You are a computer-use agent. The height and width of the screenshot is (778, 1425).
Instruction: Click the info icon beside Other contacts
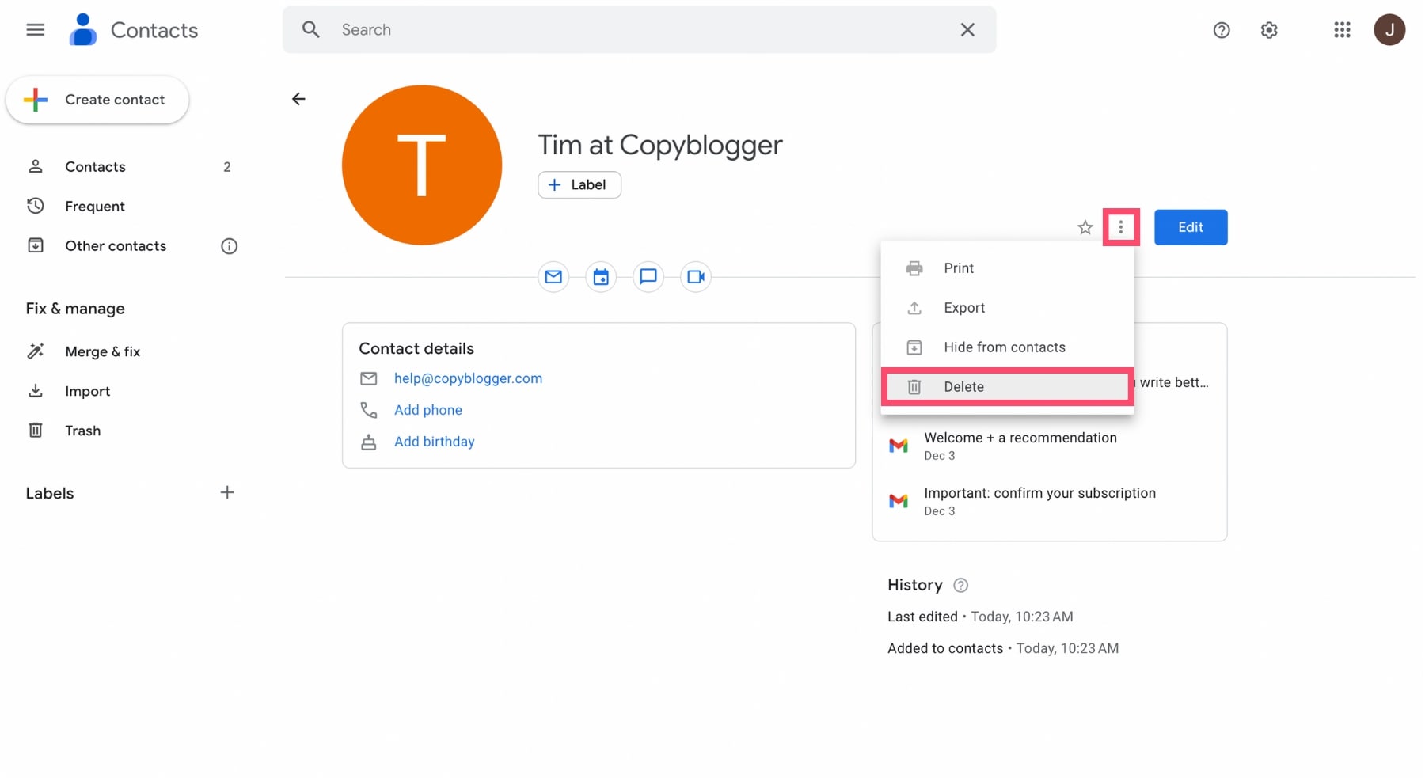click(229, 246)
